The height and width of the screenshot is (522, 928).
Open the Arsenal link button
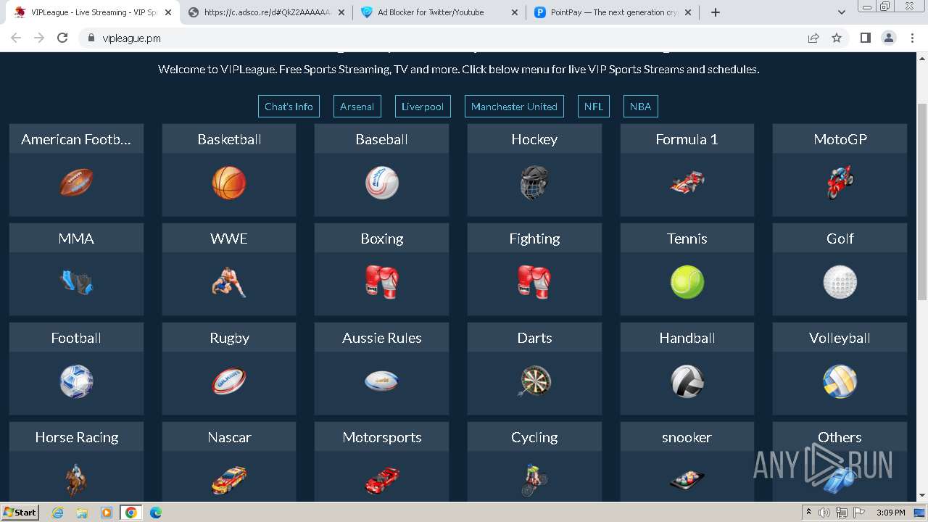357,107
